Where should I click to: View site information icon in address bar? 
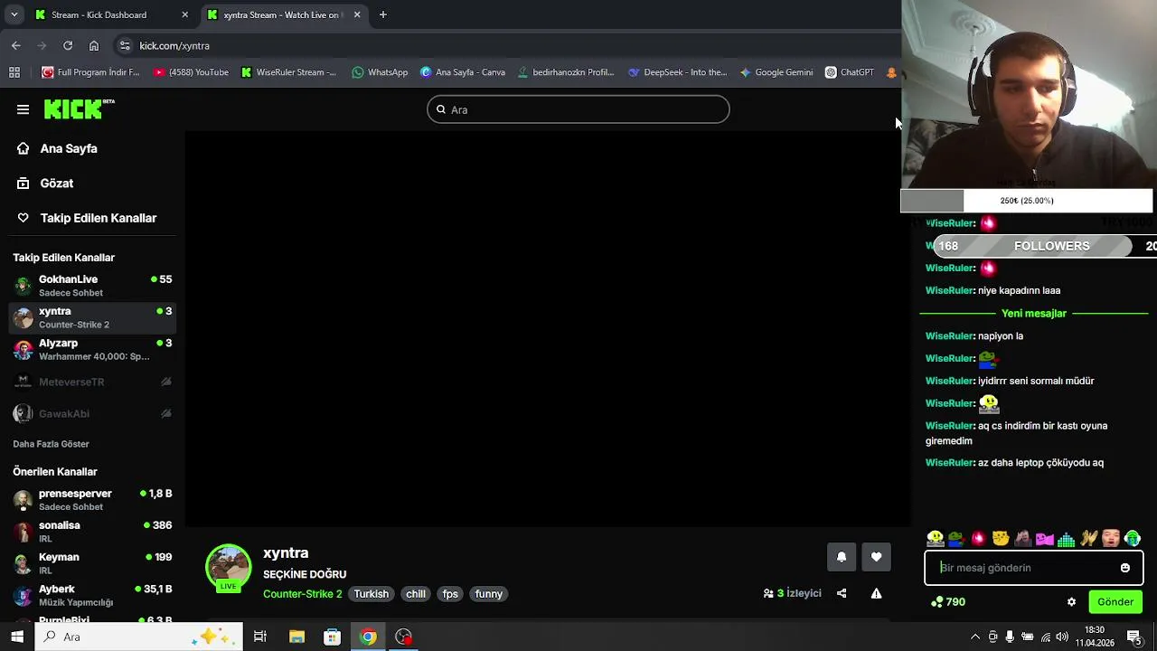click(125, 45)
